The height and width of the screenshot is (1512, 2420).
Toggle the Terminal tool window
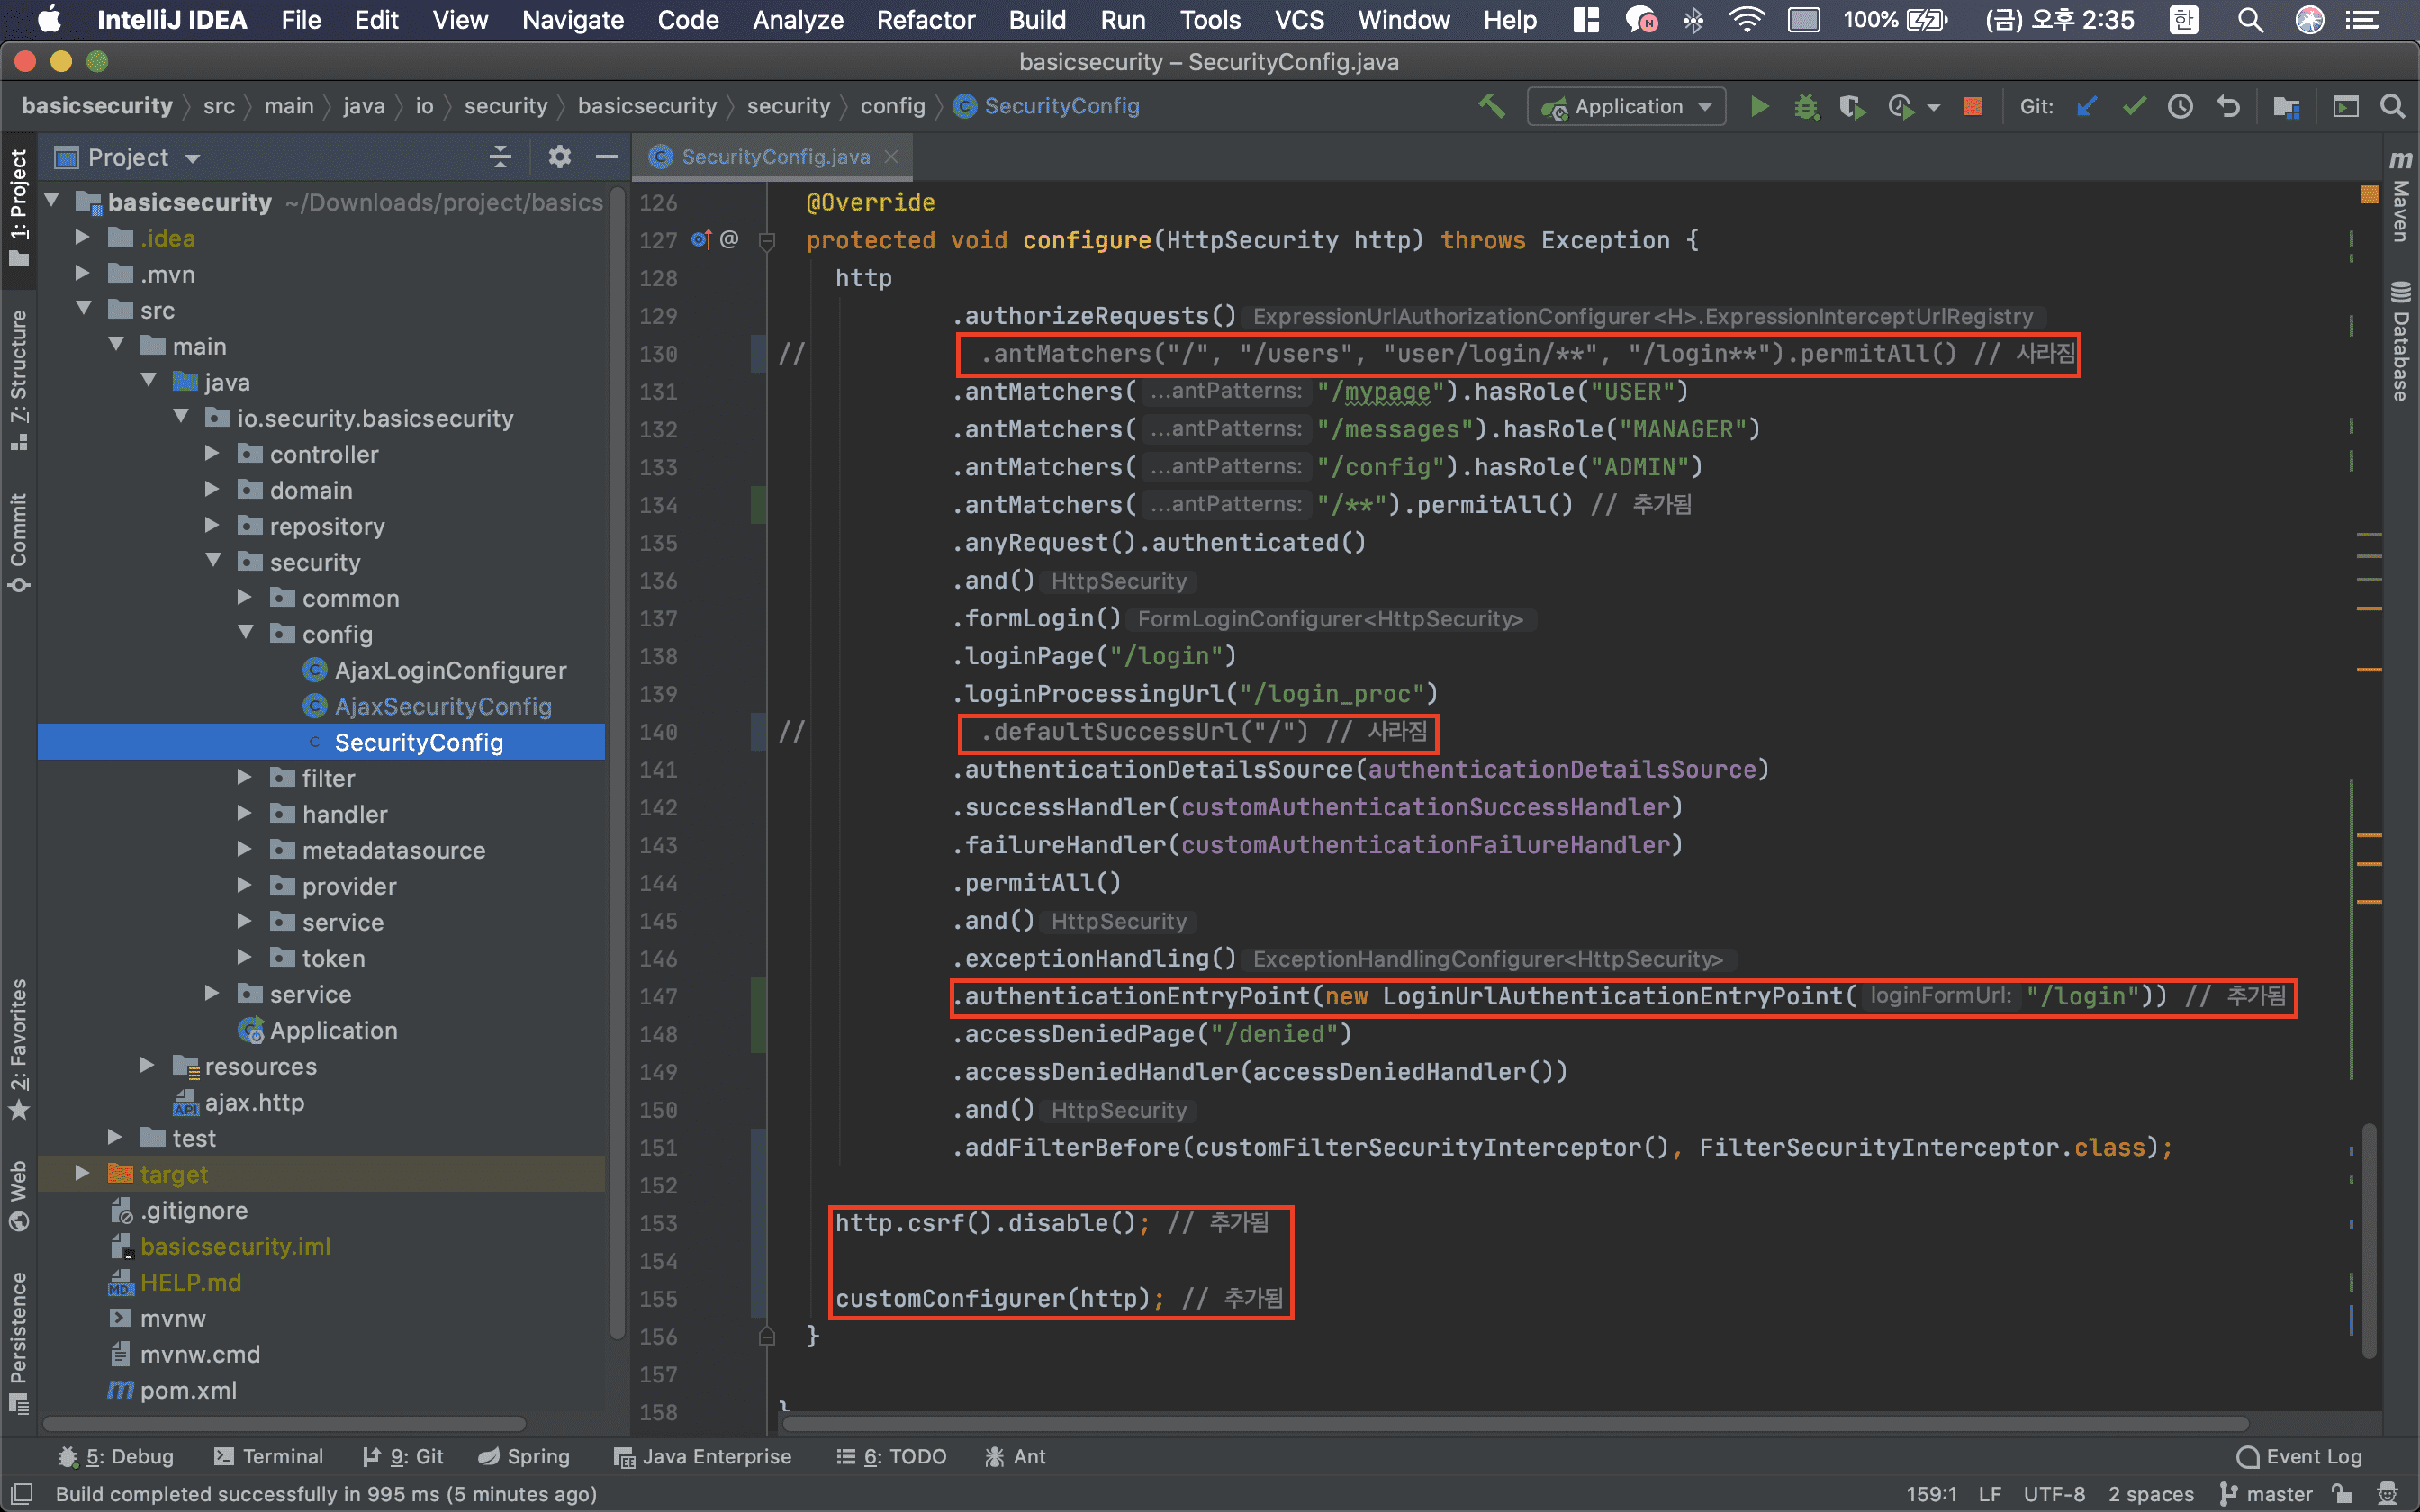click(269, 1456)
